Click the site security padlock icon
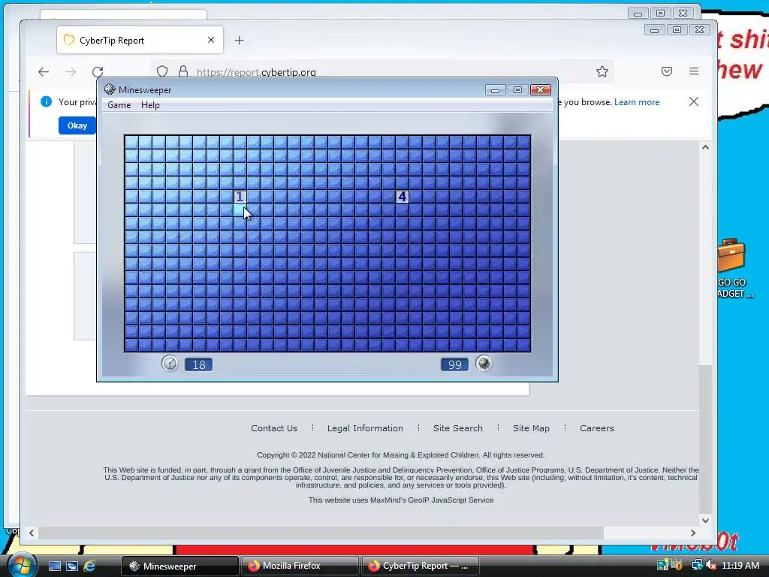 pyautogui.click(x=183, y=71)
